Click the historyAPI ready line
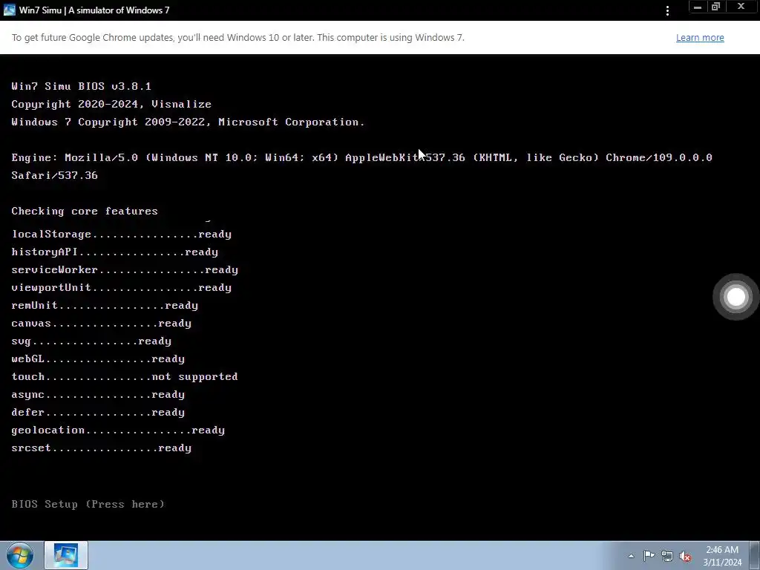Viewport: 760px width, 570px height. tap(115, 252)
